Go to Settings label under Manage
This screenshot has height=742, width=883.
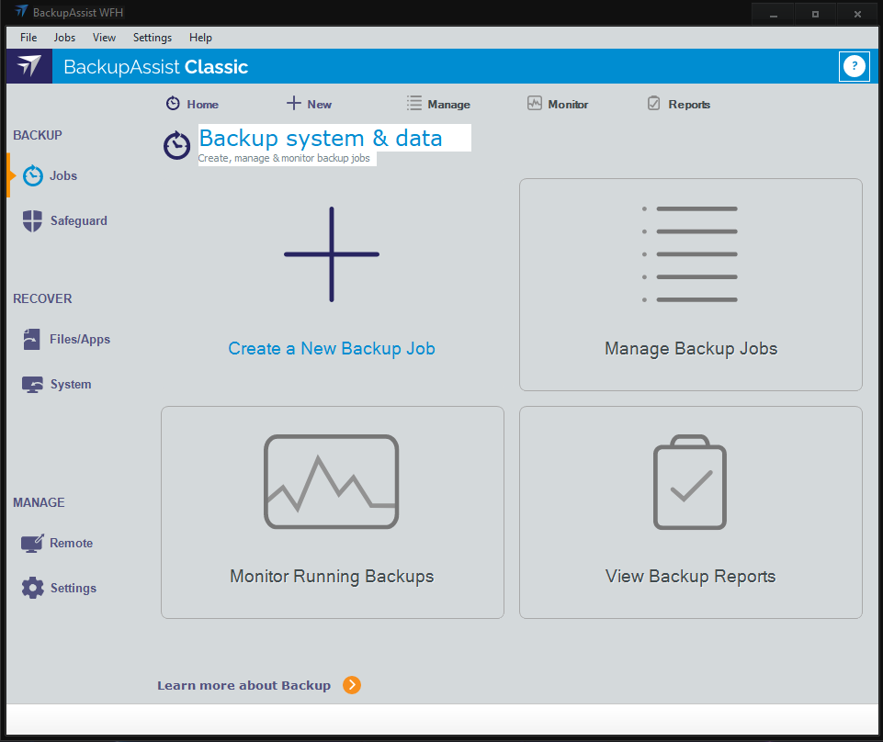[x=74, y=589]
